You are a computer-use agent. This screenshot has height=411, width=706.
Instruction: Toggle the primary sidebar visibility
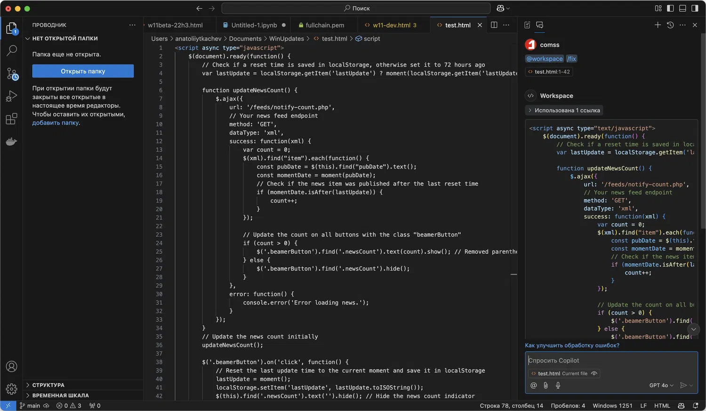670,8
